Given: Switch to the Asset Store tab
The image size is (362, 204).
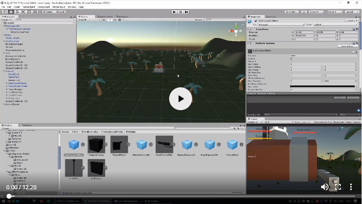Looking at the screenshot, I should 105,17.
